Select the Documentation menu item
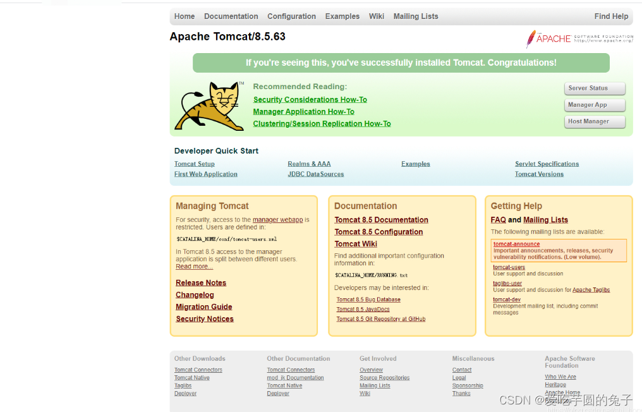This screenshot has height=412, width=642. coord(231,16)
